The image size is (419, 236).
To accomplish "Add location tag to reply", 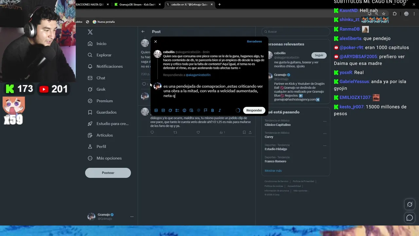I will coord(198,110).
